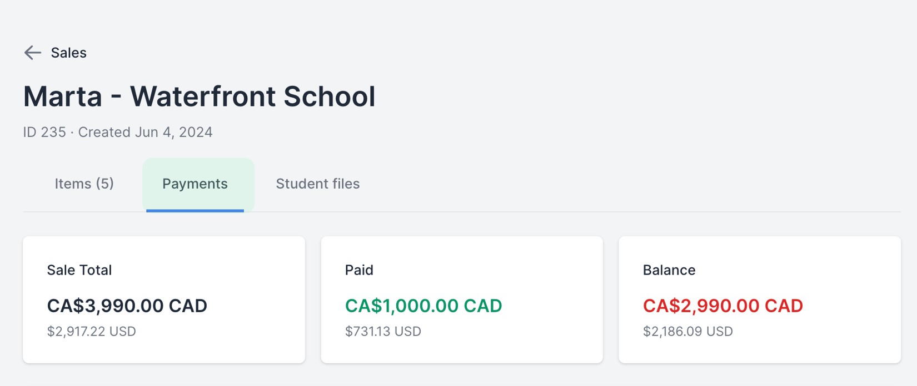917x386 pixels.
Task: Switch to the Items (5) tab
Action: pos(84,184)
